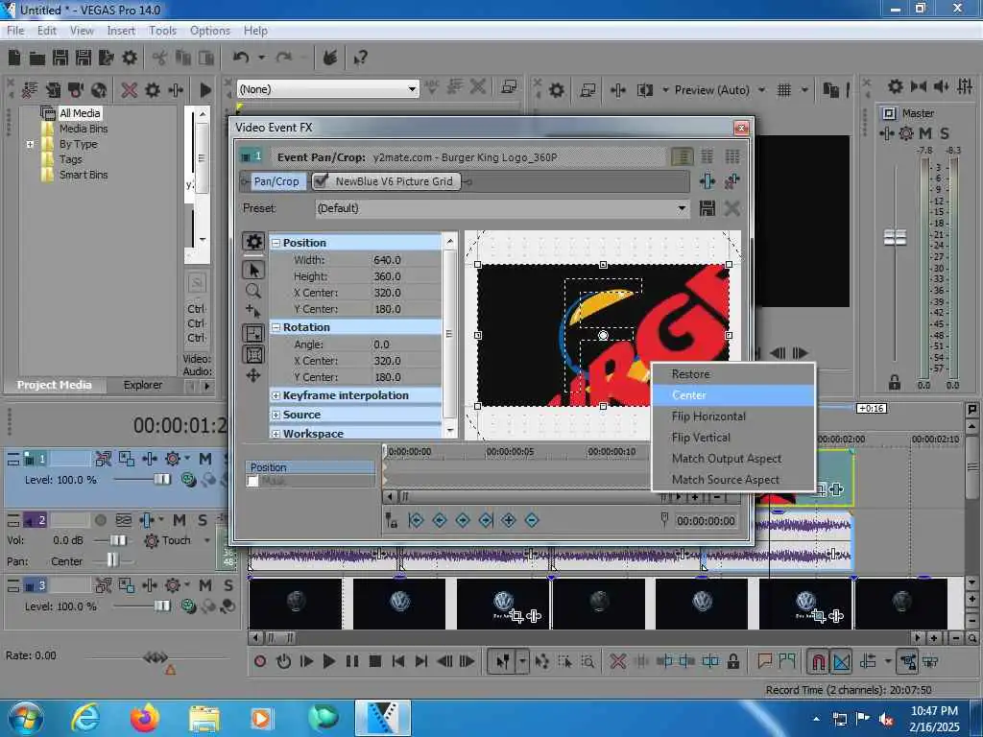Collapse the Position section
983x737 pixels.
(276, 243)
